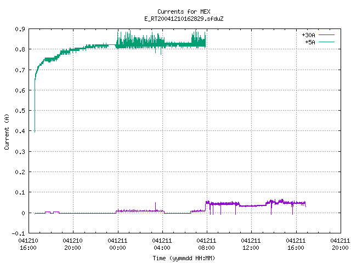
Task: Click the 041211 00:00 time tick label
Action: tap(117, 244)
